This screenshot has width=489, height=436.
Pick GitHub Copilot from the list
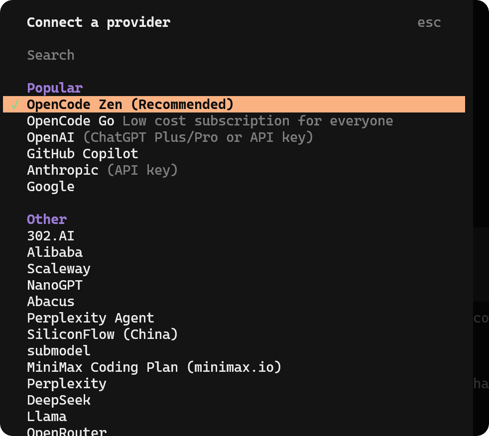[82, 154]
